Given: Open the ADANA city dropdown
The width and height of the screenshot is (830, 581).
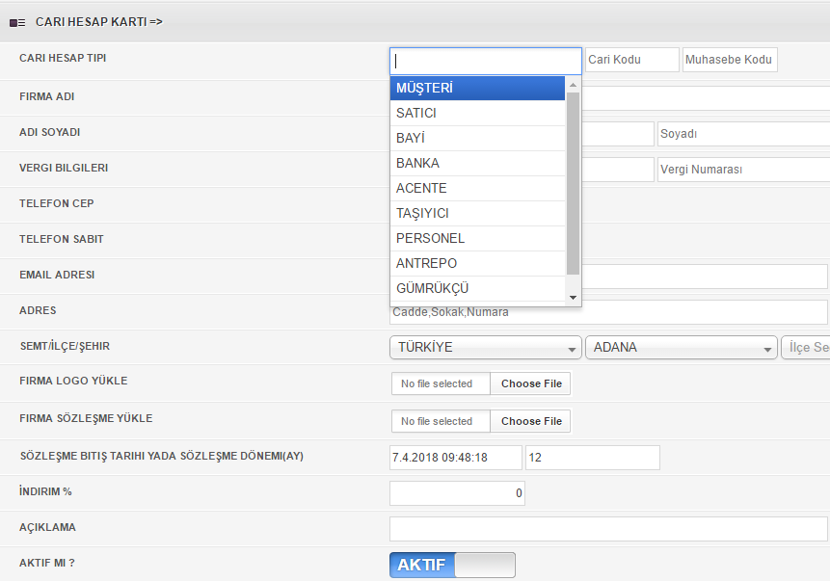Looking at the screenshot, I should 681,347.
